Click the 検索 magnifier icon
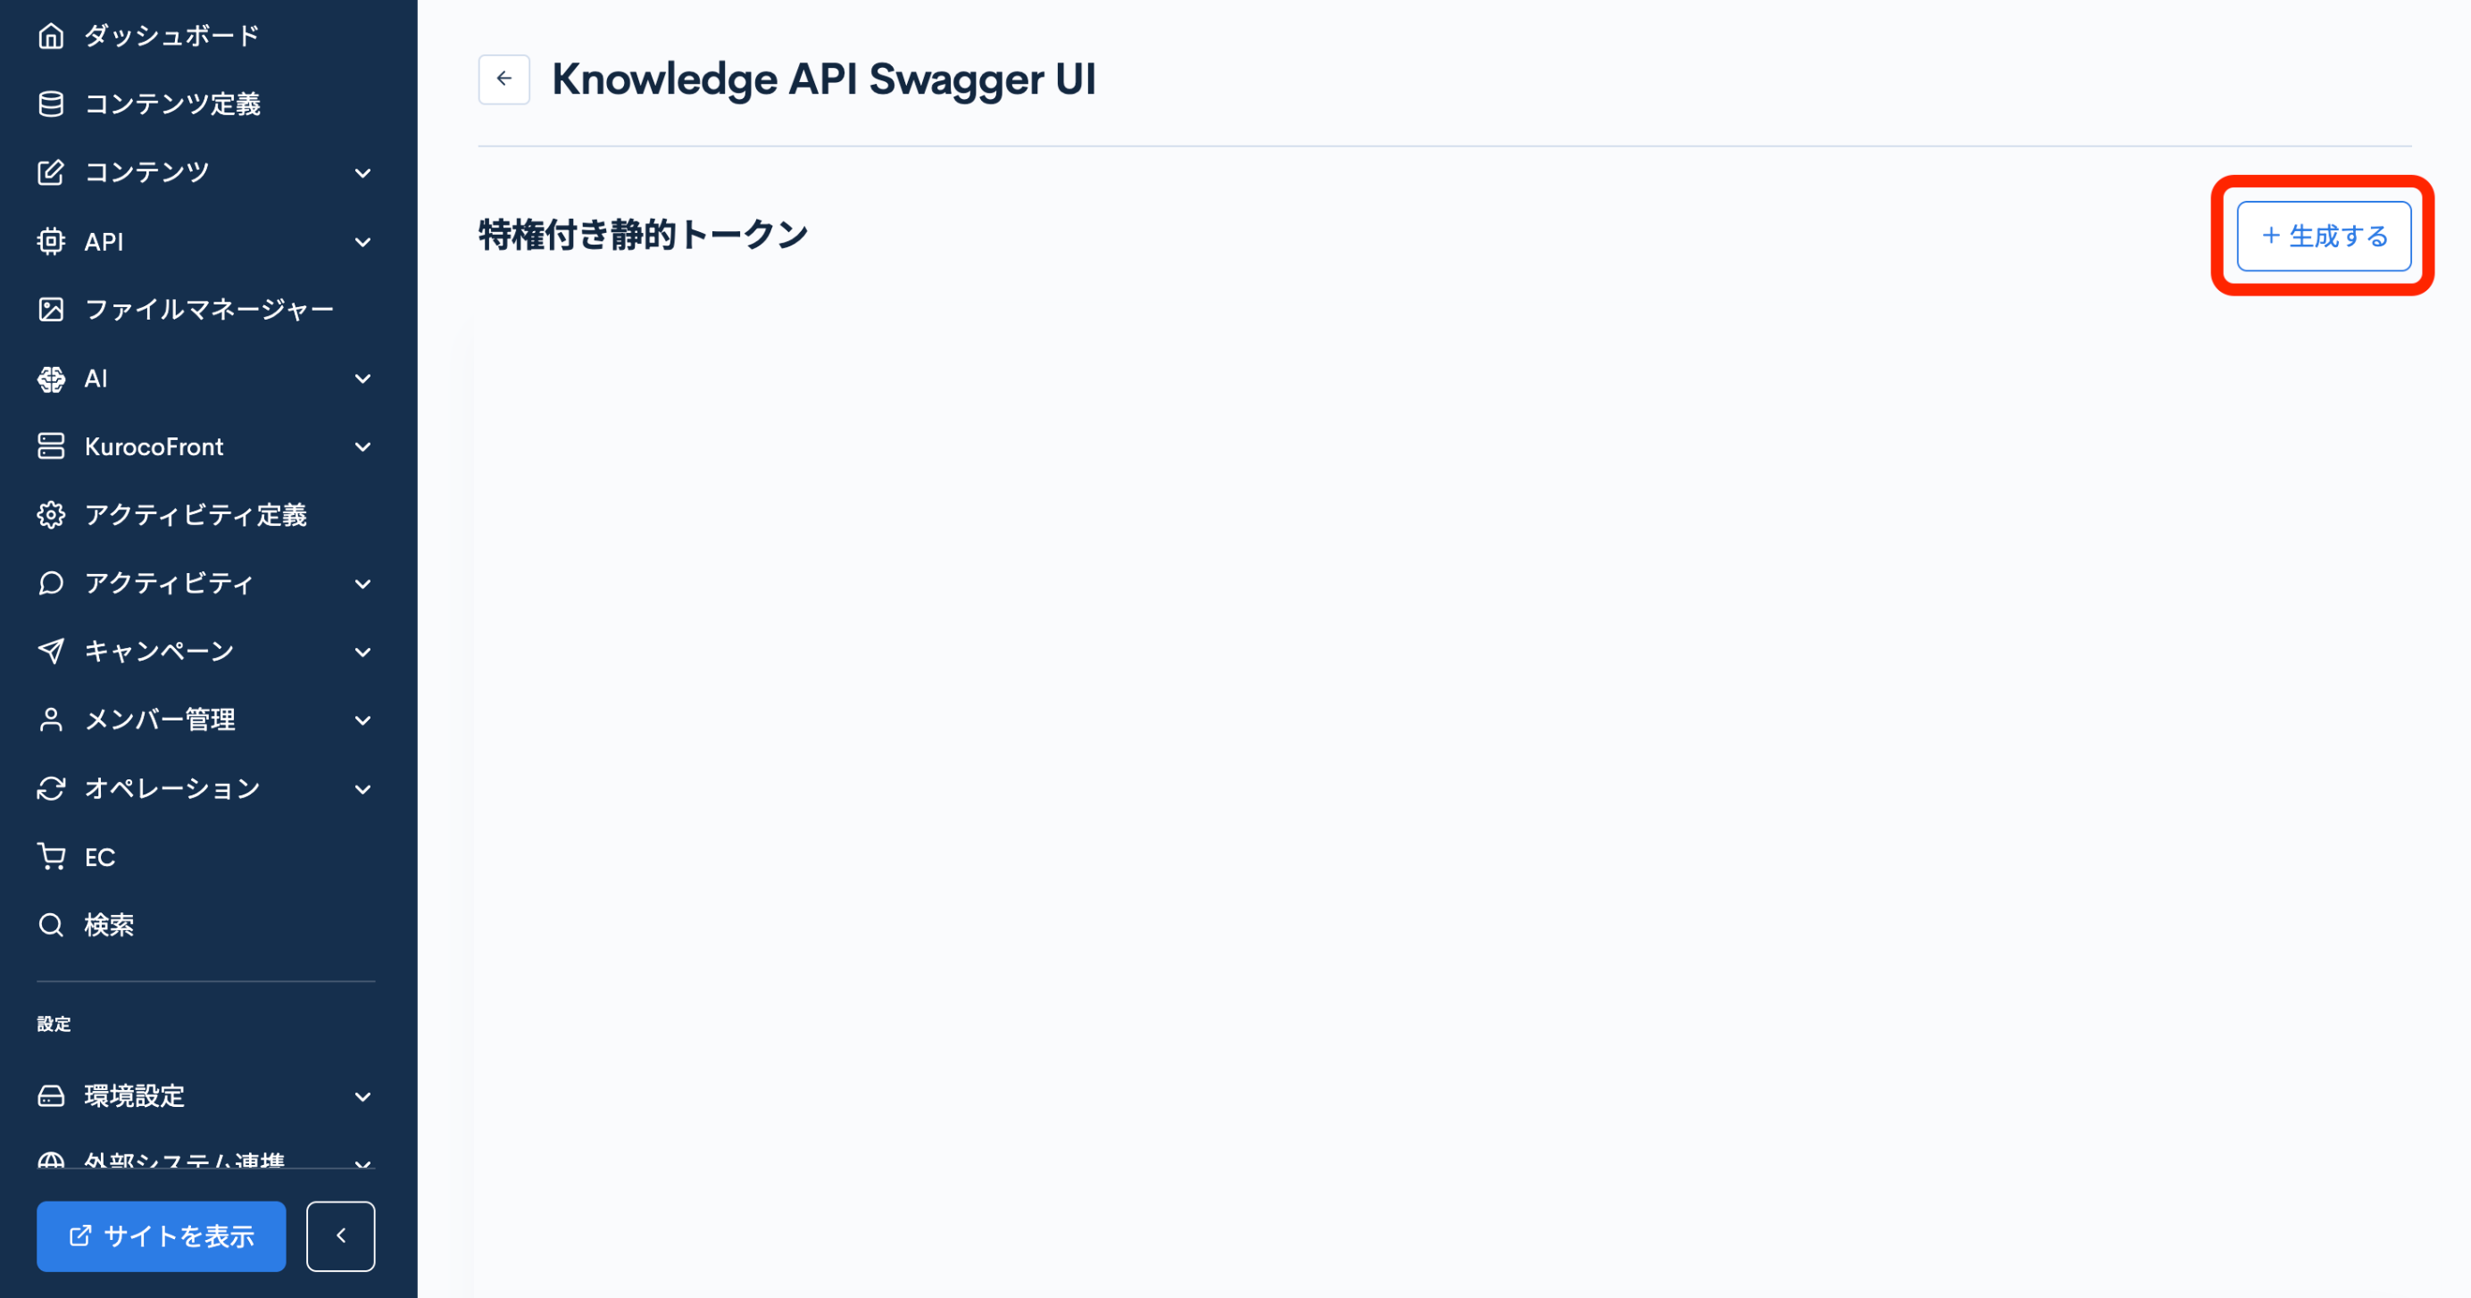This screenshot has height=1298, width=2471. (x=51, y=925)
